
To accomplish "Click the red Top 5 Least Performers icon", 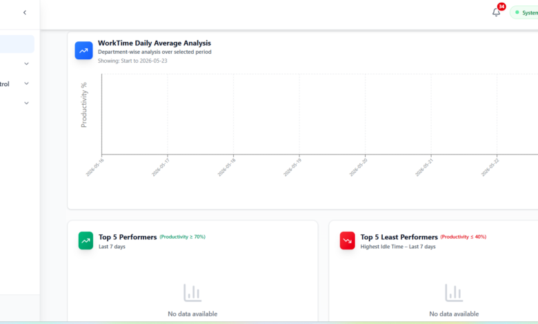I will click(x=347, y=241).
